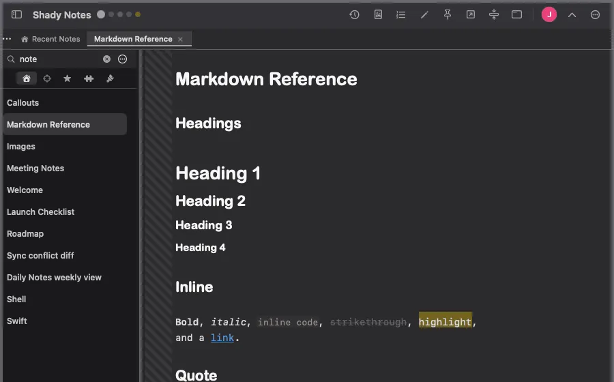Image resolution: width=614 pixels, height=382 pixels.
Task: Open note in new window arrow icon
Action: coord(471,15)
